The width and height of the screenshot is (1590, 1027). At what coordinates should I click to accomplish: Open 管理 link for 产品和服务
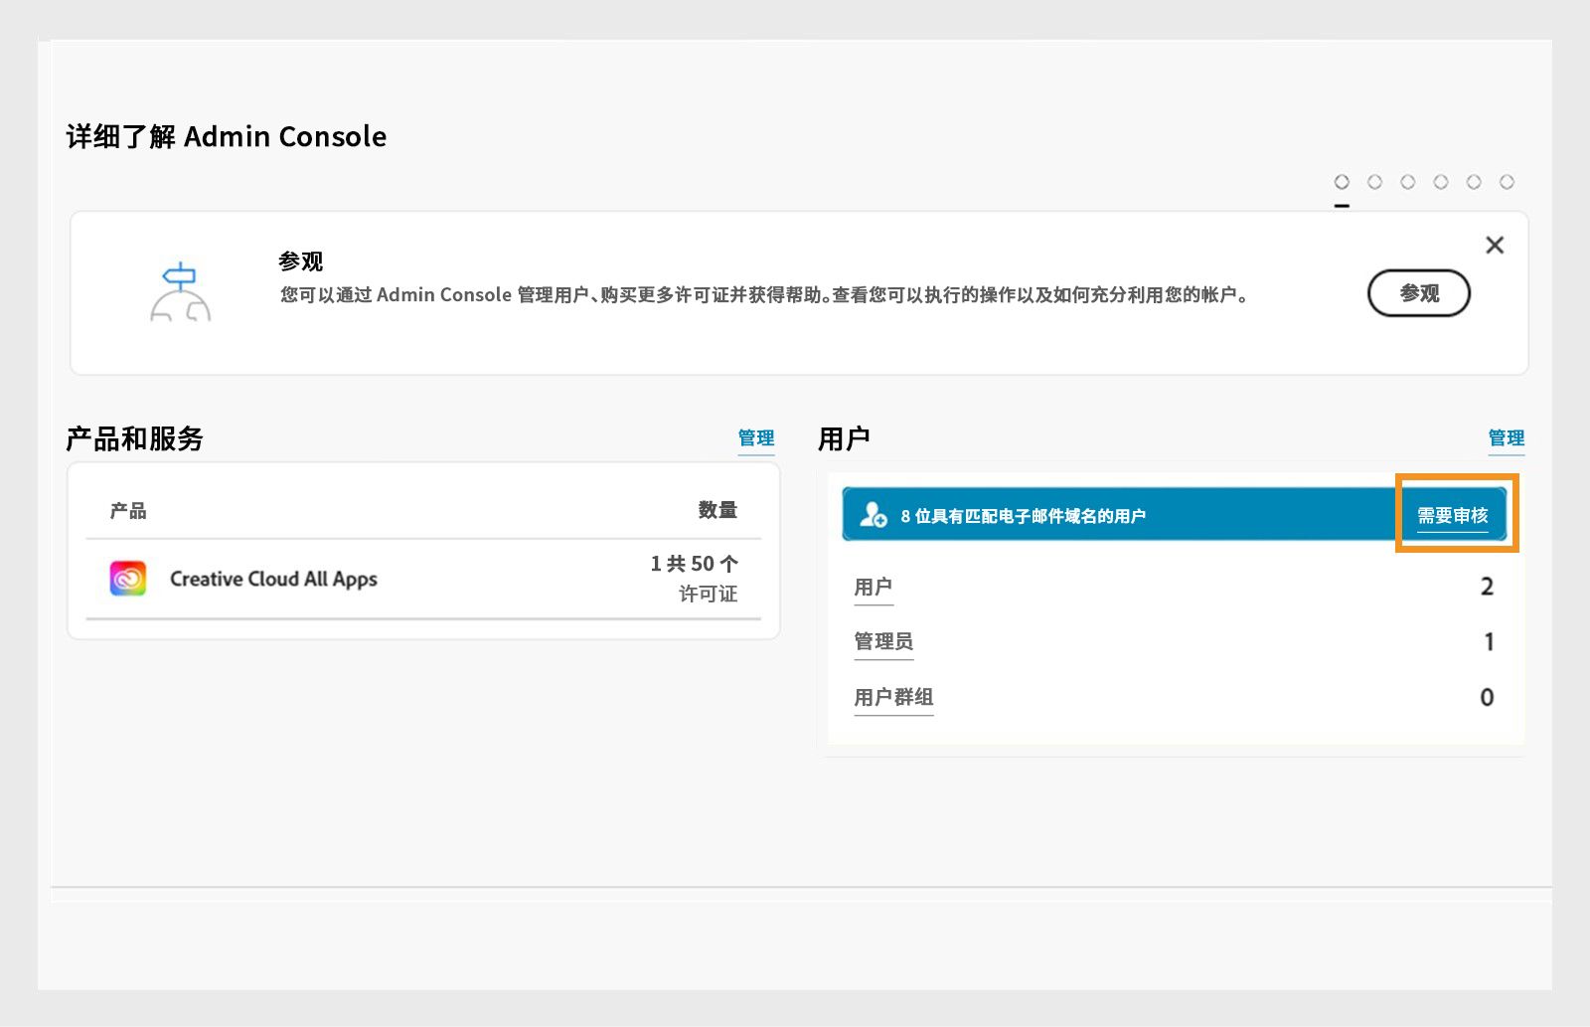click(755, 438)
